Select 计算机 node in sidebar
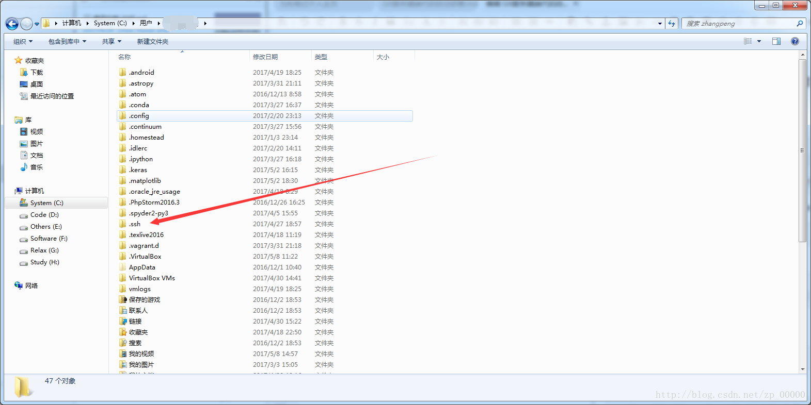The width and height of the screenshot is (811, 405). point(35,191)
